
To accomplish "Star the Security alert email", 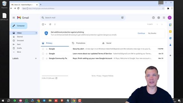I will [x=47, y=49].
